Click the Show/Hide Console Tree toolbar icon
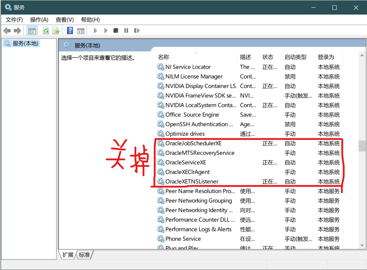 click(x=32, y=31)
